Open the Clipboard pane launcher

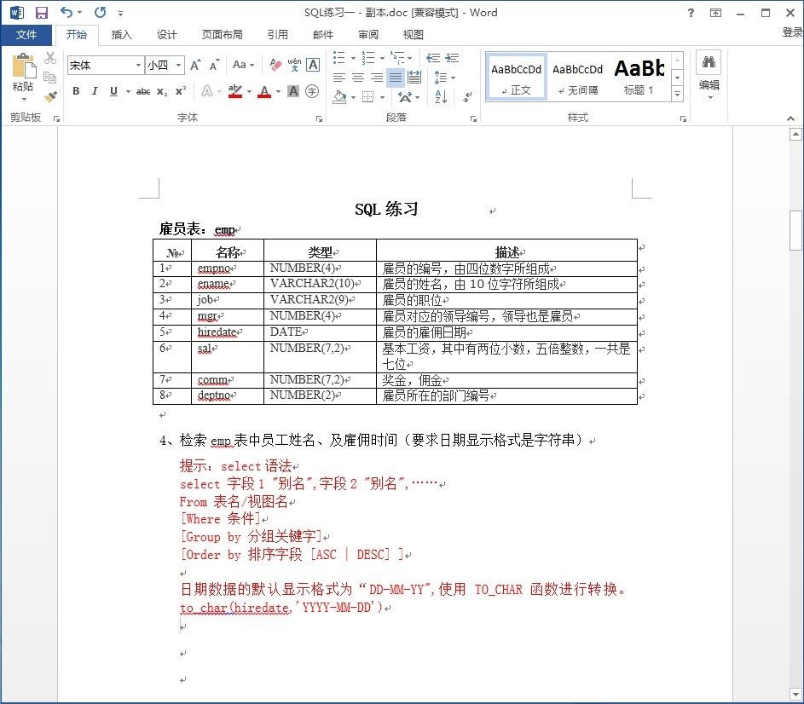[x=56, y=119]
